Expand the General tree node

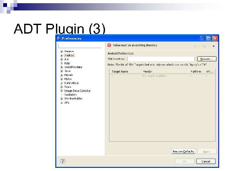pos(61,52)
